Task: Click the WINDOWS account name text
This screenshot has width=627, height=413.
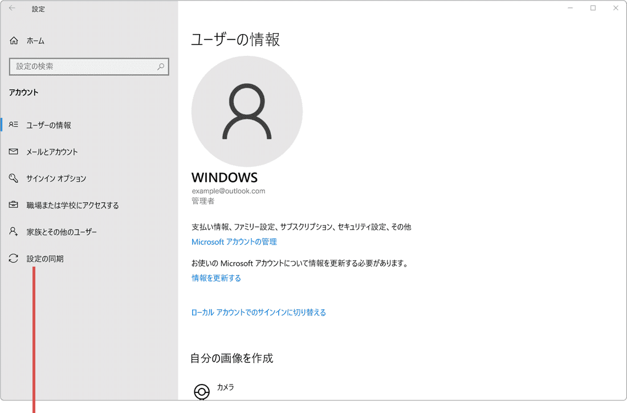Action: point(225,177)
